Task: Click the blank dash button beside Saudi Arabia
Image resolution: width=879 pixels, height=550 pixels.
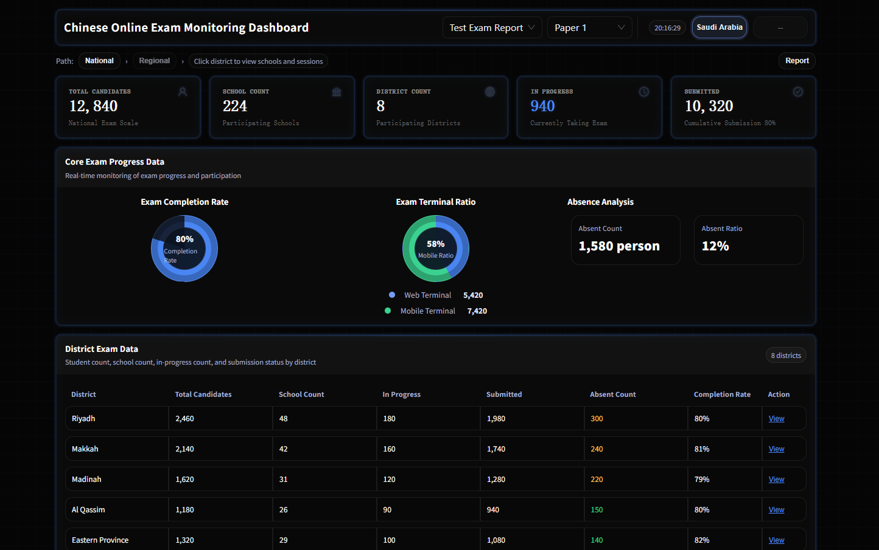Action: [780, 27]
